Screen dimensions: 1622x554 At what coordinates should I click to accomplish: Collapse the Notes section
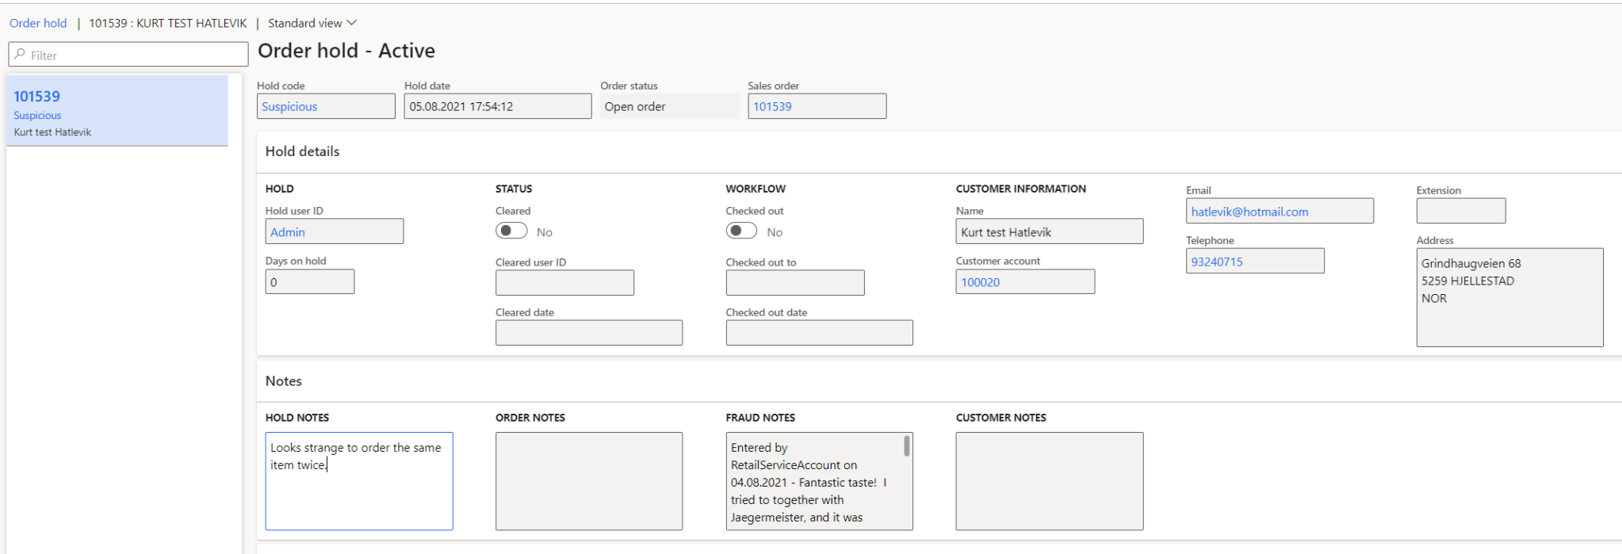(284, 381)
